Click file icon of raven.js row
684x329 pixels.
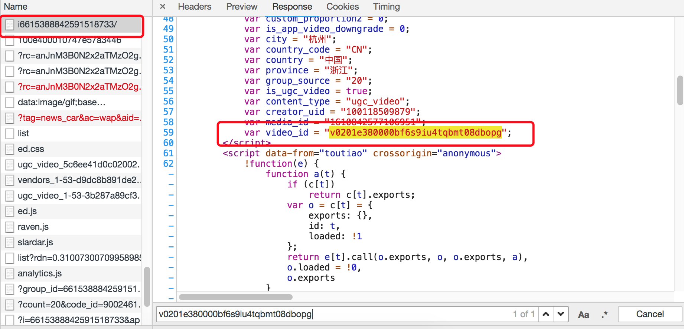pyautogui.click(x=10, y=227)
